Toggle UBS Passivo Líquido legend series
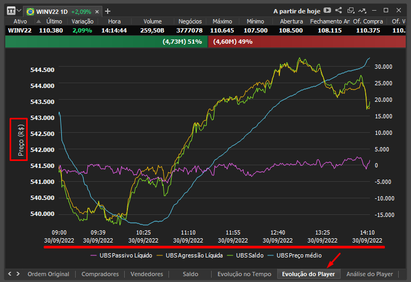 (x=121, y=255)
